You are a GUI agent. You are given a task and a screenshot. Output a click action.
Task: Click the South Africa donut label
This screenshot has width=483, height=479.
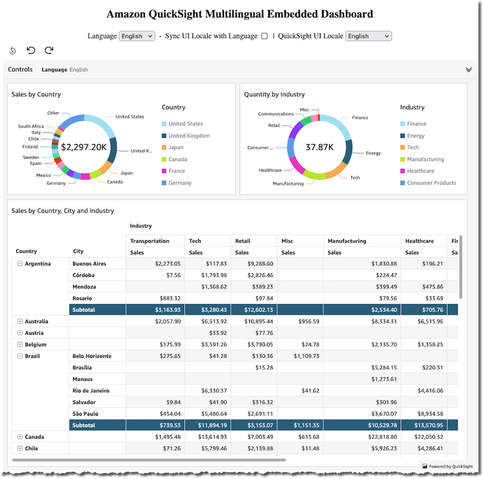[x=31, y=126]
